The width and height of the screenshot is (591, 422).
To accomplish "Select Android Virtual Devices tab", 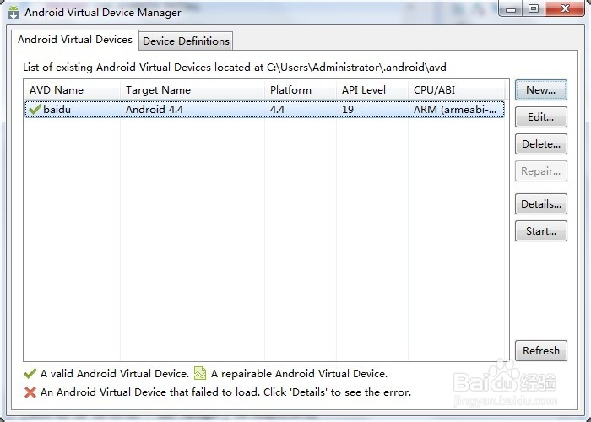I will click(75, 40).
